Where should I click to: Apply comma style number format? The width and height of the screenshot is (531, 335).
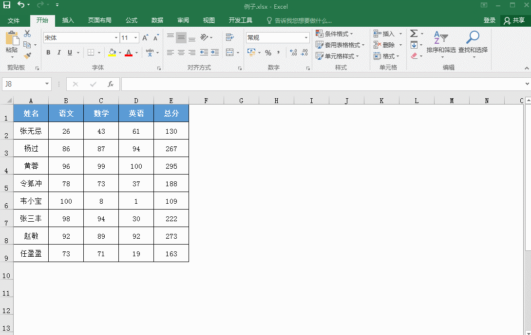[278, 53]
